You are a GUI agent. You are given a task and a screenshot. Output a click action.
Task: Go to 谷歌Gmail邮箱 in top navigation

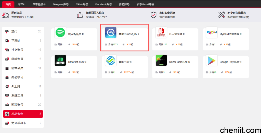tap(145, 4)
